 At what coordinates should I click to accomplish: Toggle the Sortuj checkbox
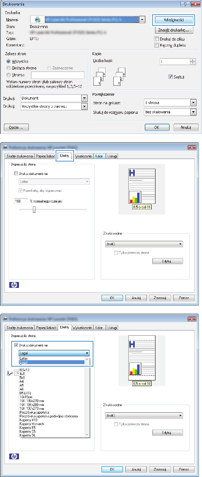(x=170, y=77)
